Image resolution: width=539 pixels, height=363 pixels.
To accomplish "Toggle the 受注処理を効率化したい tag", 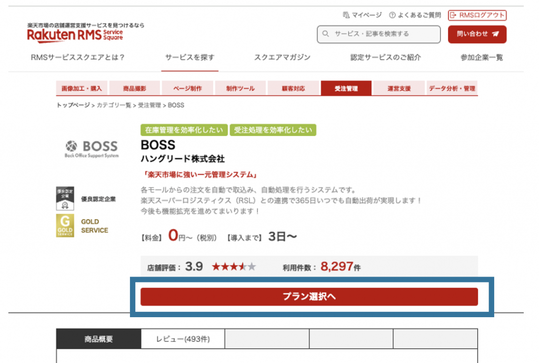I will [274, 130].
